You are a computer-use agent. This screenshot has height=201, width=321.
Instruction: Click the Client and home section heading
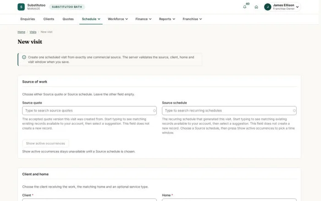(35, 174)
